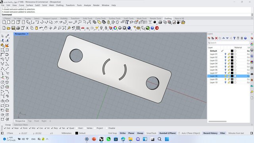
Task: Click the New Layer icon in the Layers panel
Action: point(209,38)
